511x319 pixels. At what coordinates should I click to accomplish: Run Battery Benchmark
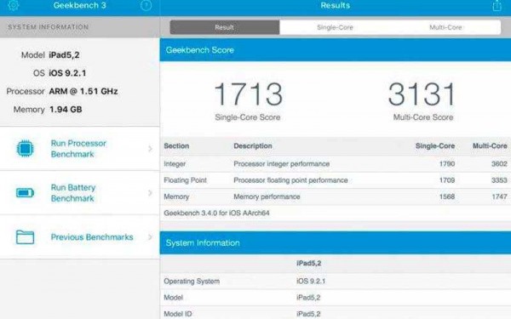80,193
